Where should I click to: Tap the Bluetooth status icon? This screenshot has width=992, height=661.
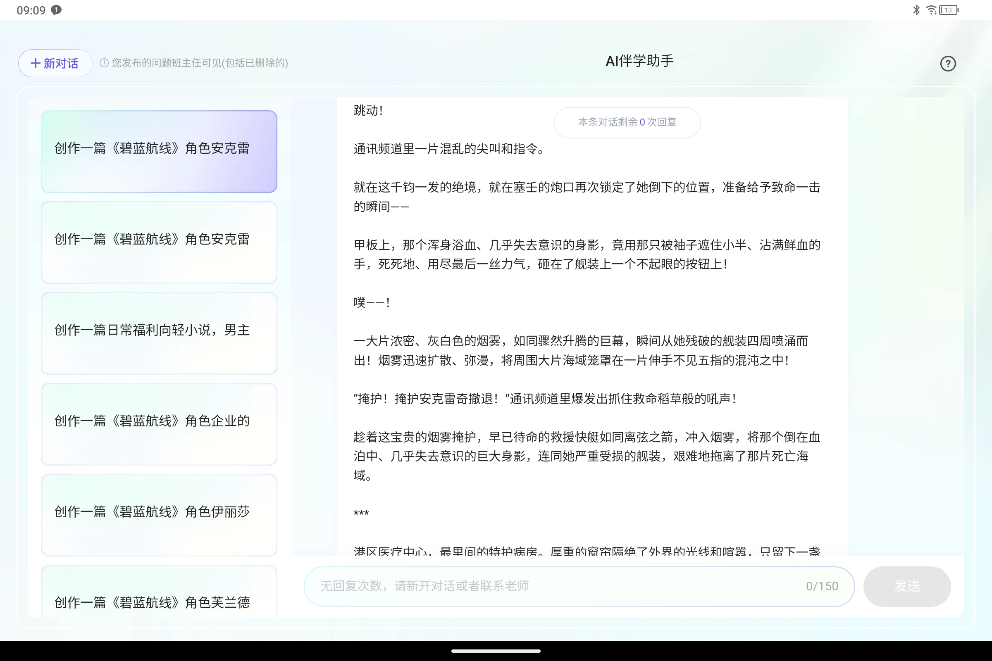[916, 10]
